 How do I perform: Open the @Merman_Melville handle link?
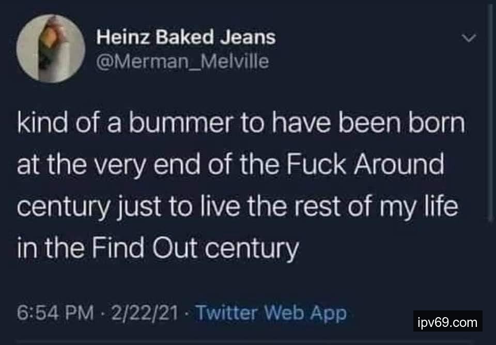pyautogui.click(x=183, y=62)
